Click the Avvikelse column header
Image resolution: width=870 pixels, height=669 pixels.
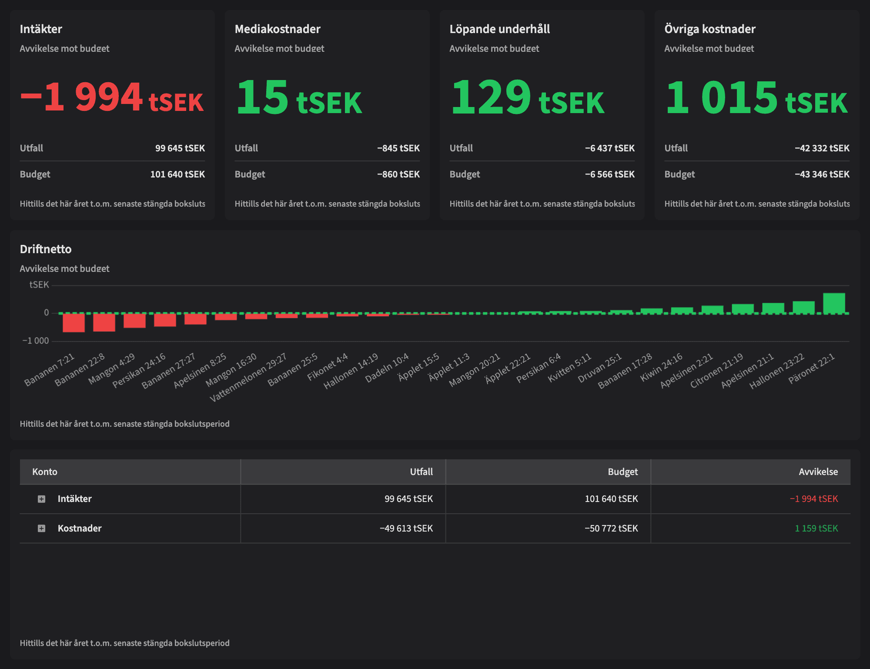pos(818,472)
